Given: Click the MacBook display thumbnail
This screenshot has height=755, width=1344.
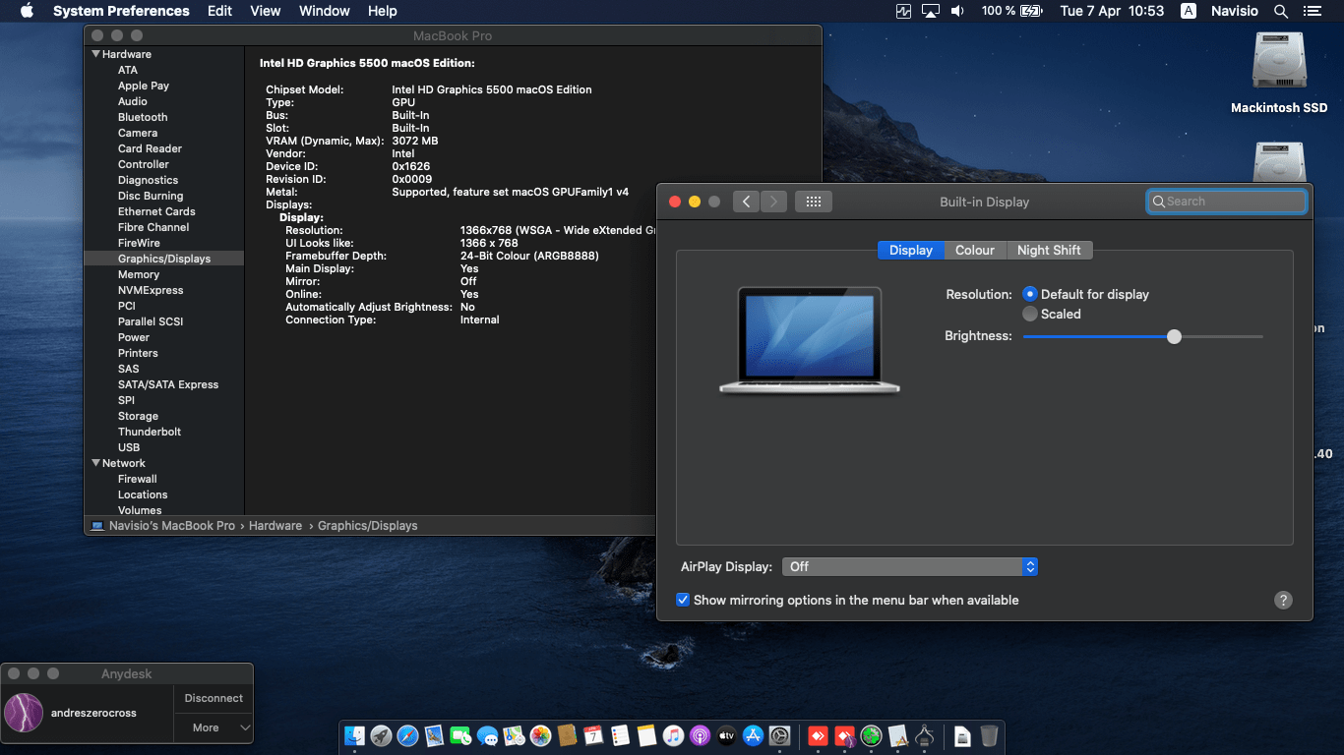Looking at the screenshot, I should click(x=810, y=340).
